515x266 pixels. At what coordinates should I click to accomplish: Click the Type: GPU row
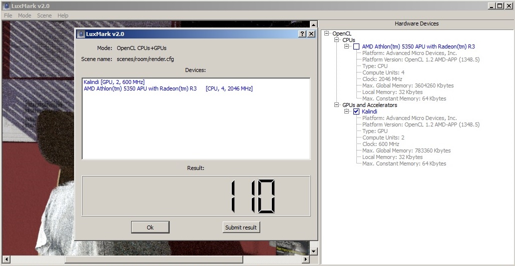click(x=375, y=131)
